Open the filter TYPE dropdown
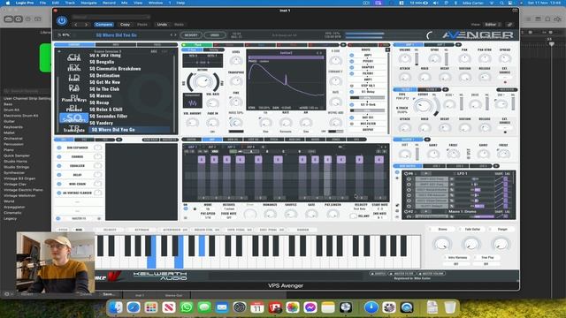This screenshot has width=566, height=318. coord(402,98)
